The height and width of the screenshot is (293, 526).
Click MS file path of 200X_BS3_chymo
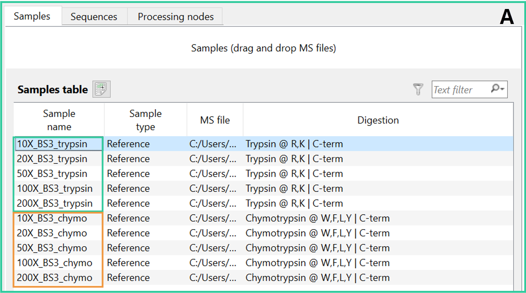click(213, 278)
